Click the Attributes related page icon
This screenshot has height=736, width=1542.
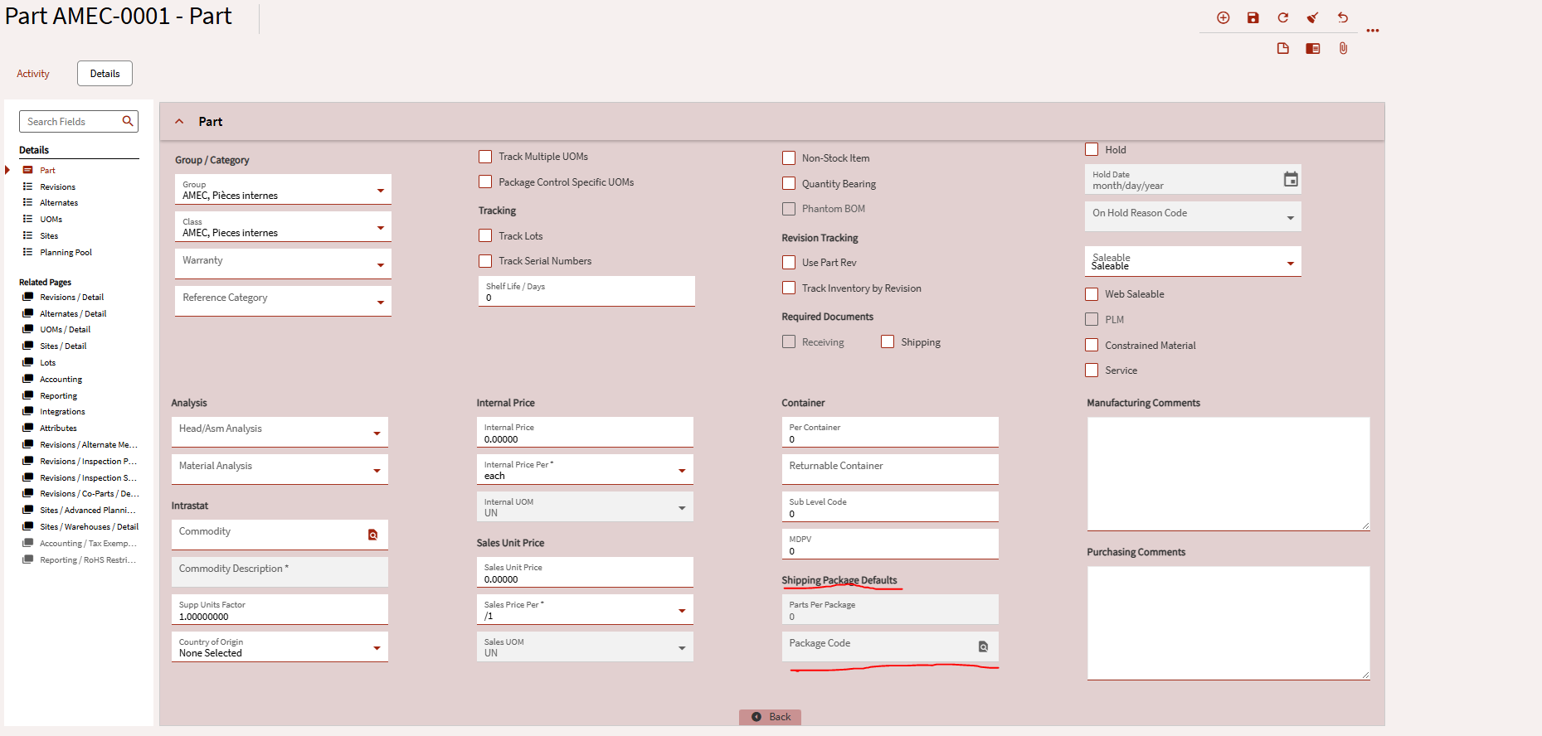click(28, 428)
